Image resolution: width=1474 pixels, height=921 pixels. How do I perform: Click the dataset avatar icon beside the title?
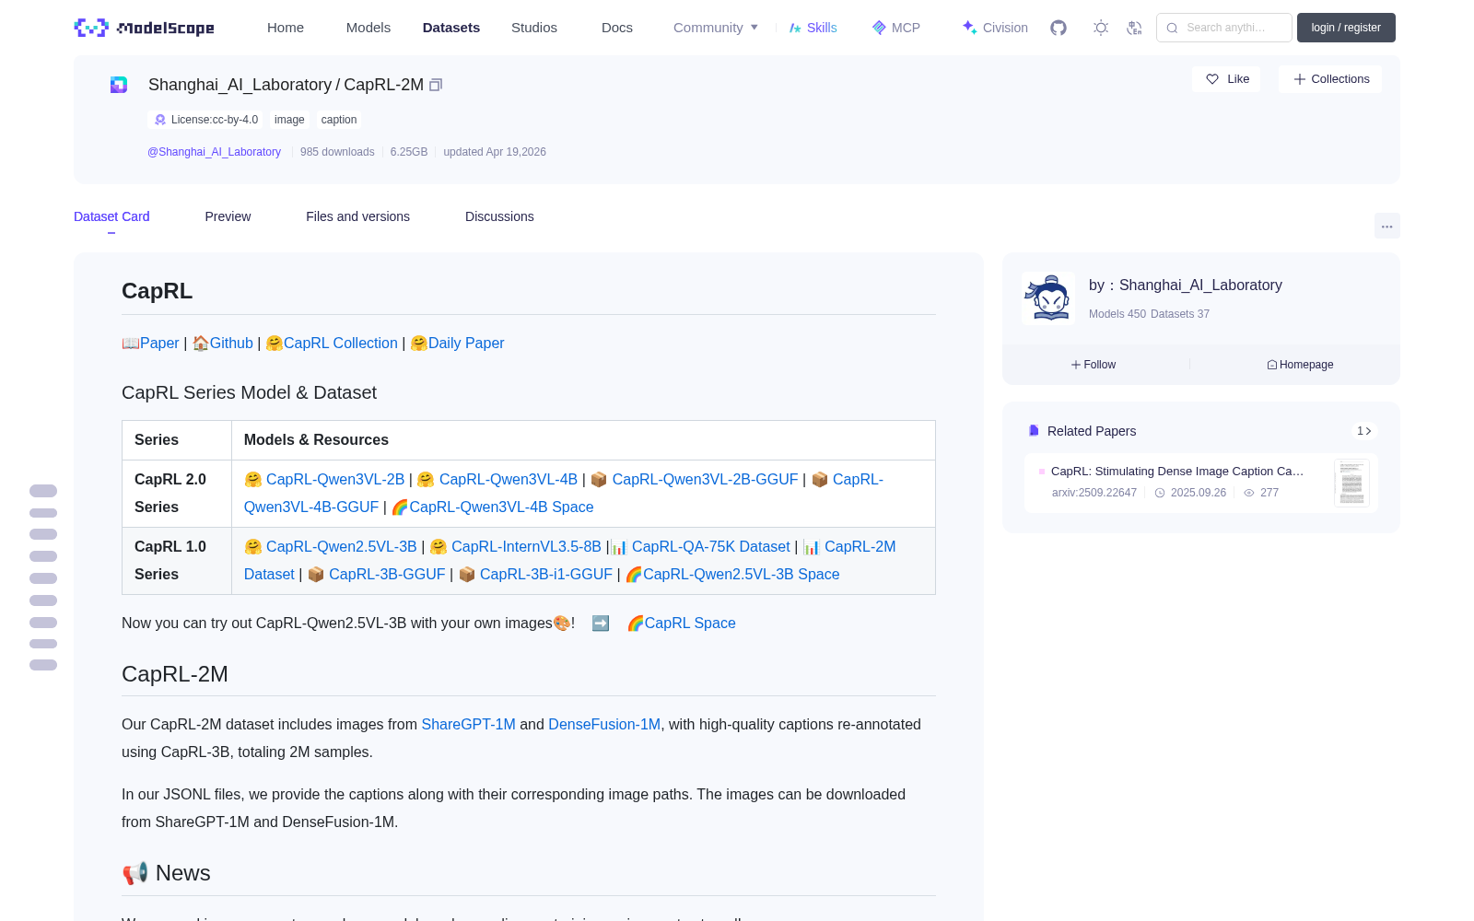119,85
